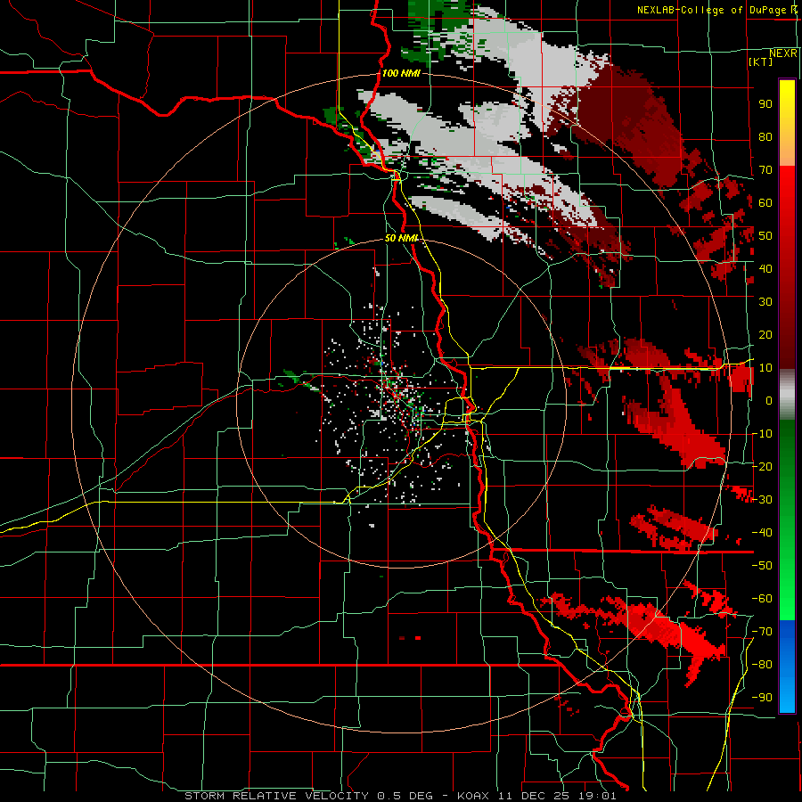Click the positive "20" scale value

(765, 335)
